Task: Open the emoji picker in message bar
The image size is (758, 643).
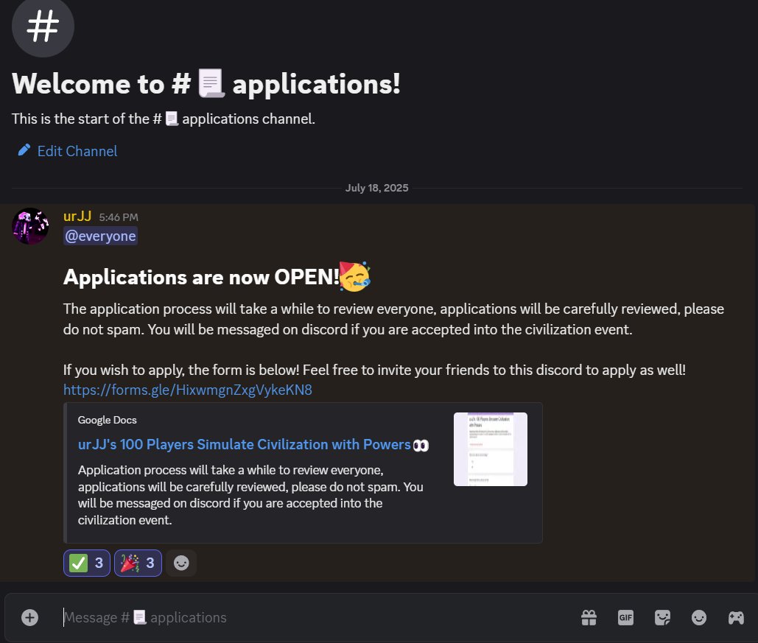Action: point(699,617)
